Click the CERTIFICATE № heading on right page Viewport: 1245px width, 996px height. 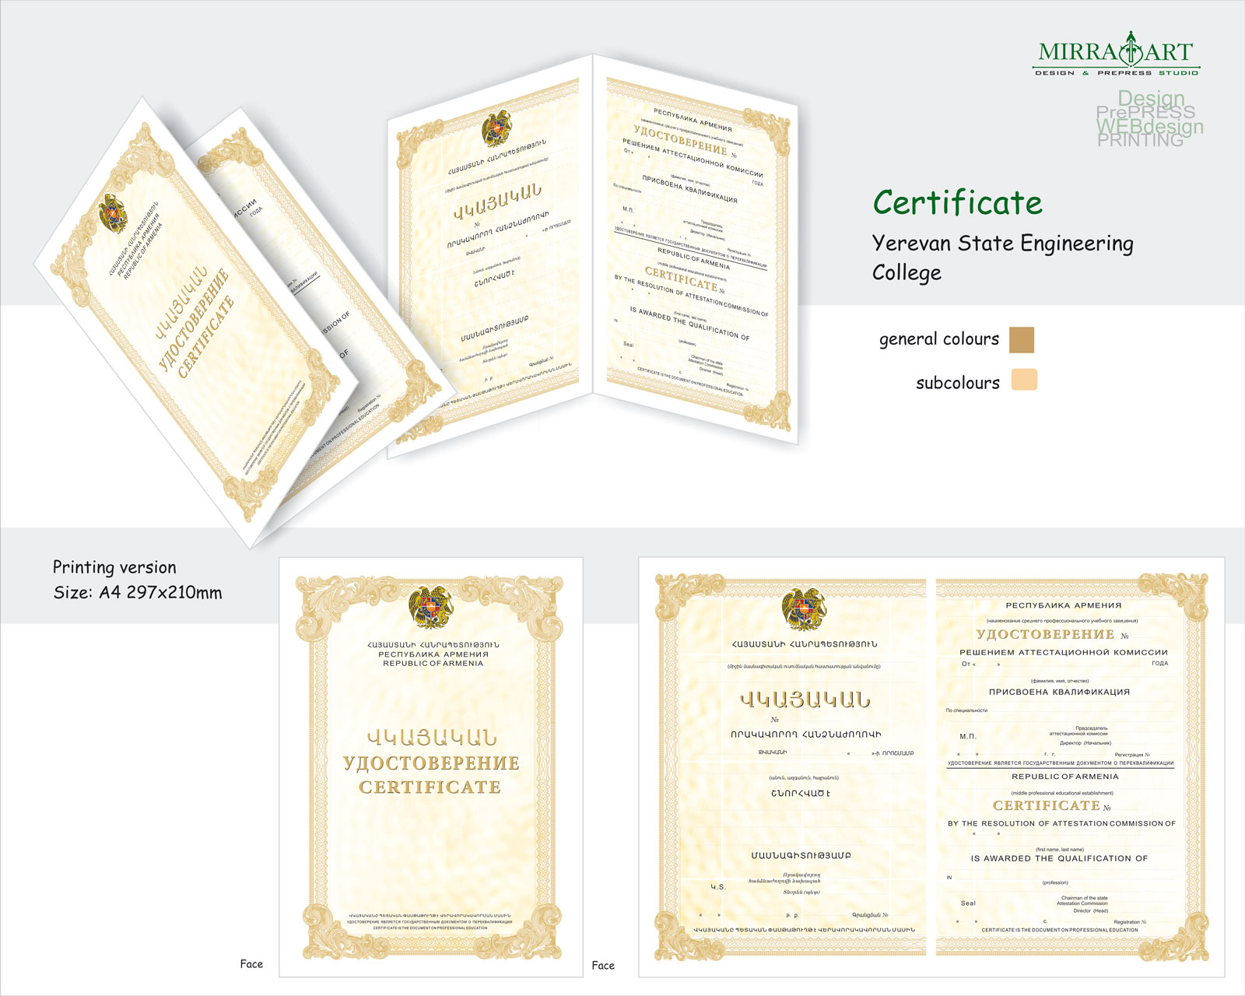[1051, 806]
